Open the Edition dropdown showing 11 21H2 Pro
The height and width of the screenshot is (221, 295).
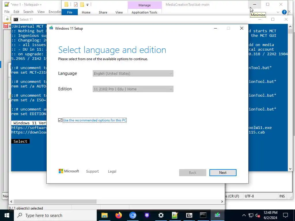click(x=133, y=89)
